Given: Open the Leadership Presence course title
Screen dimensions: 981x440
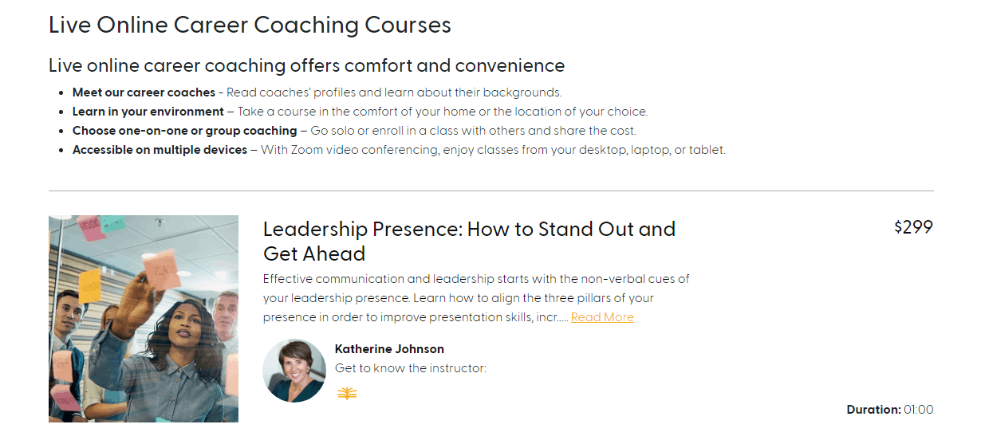Looking at the screenshot, I should 469,242.
